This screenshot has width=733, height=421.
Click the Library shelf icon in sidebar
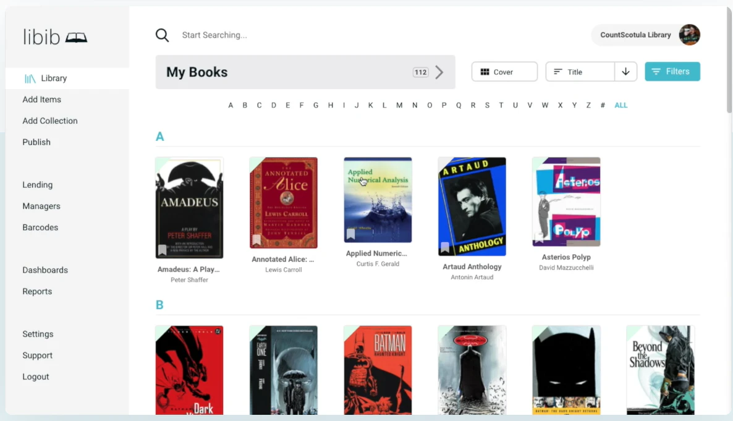point(30,79)
